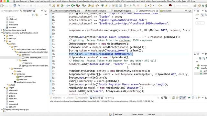207x116 pixels.
Task: Switch to user.html editor tab
Action: click(x=166, y=11)
